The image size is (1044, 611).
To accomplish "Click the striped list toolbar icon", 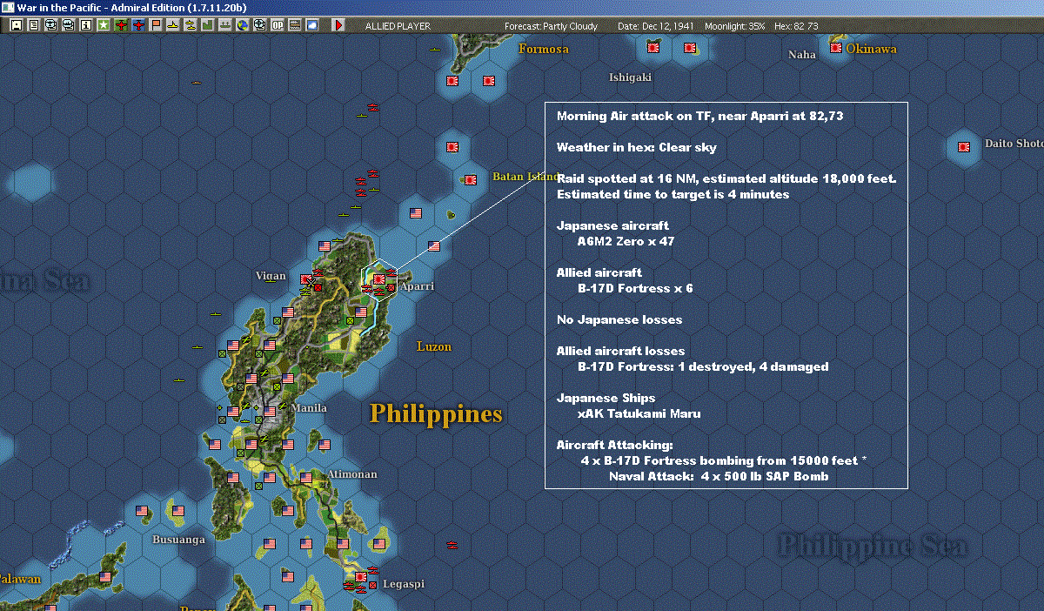I will pos(295,25).
